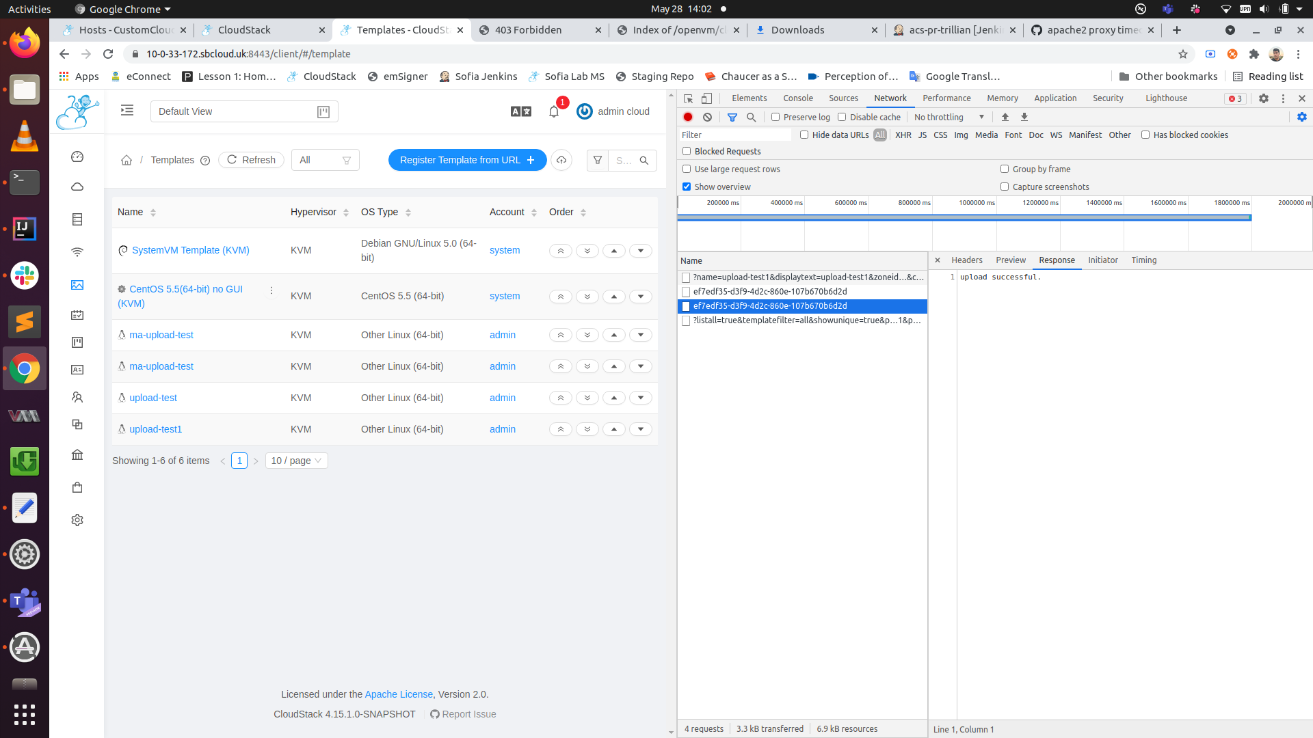Viewport: 1313px width, 738px height.
Task: Click the network Filter text field
Action: pos(735,135)
